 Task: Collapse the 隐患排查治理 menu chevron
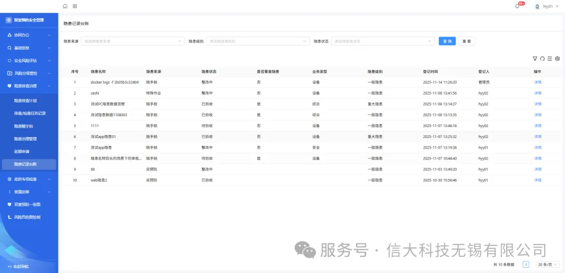(x=49, y=86)
